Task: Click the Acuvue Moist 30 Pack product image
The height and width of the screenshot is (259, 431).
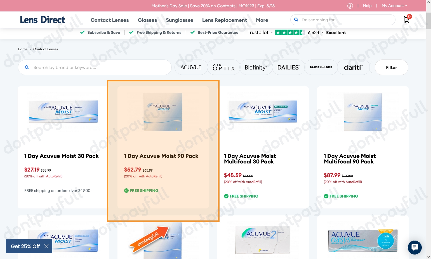Action: click(63, 111)
